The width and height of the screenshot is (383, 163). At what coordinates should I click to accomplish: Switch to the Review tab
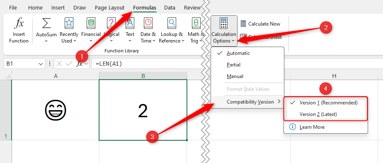pos(192,7)
